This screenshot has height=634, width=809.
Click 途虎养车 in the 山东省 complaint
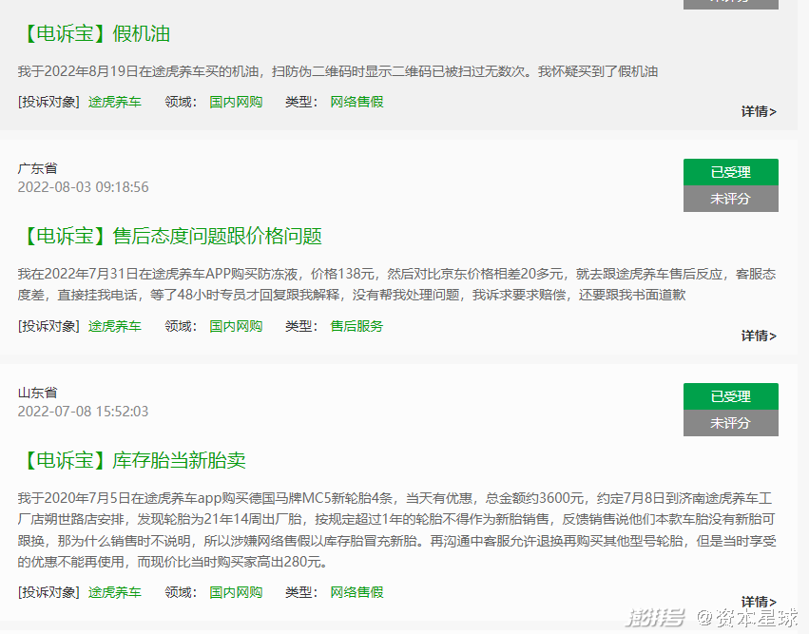pyautogui.click(x=115, y=592)
